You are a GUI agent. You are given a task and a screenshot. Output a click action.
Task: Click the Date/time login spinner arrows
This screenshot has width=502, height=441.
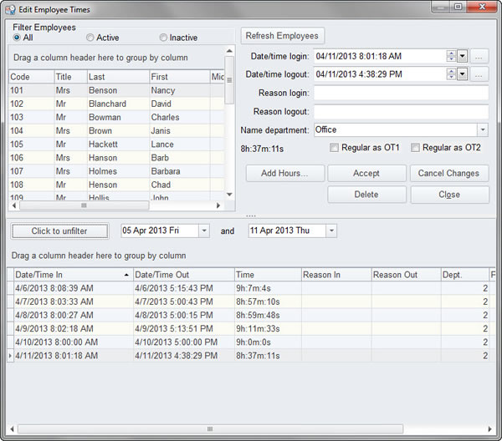pos(451,56)
